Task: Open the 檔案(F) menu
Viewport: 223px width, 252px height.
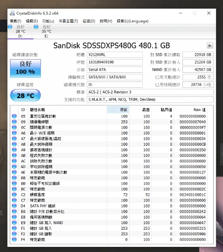Action: 15,21
